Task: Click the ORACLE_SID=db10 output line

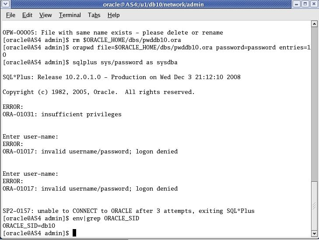Action: click(29, 226)
